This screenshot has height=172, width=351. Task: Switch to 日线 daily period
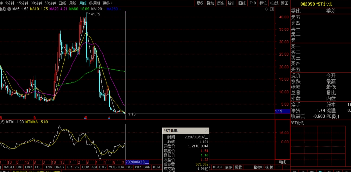[x=62, y=3]
